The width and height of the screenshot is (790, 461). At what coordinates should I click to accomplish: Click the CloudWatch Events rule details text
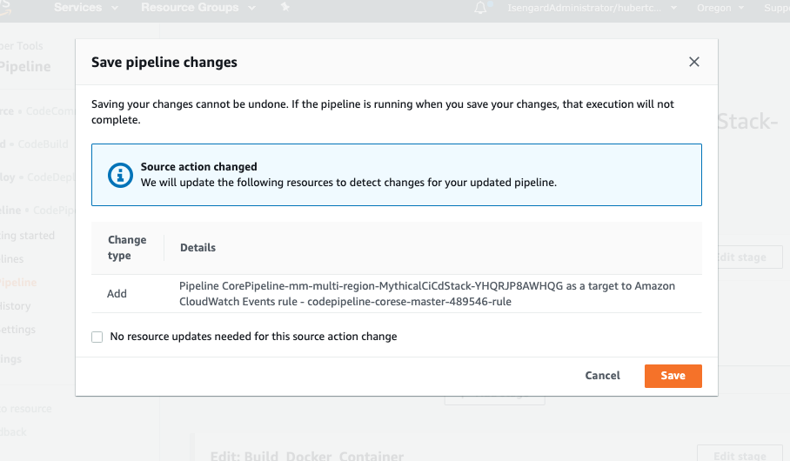click(427, 294)
